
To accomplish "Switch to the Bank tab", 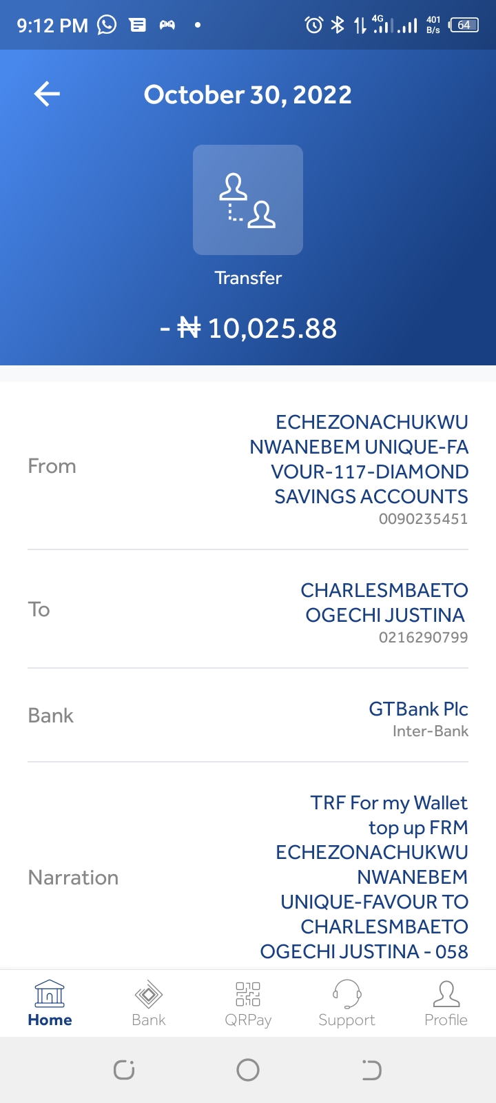I will [x=149, y=1004].
